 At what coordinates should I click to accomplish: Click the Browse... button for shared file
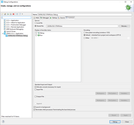[x=124, y=26]
